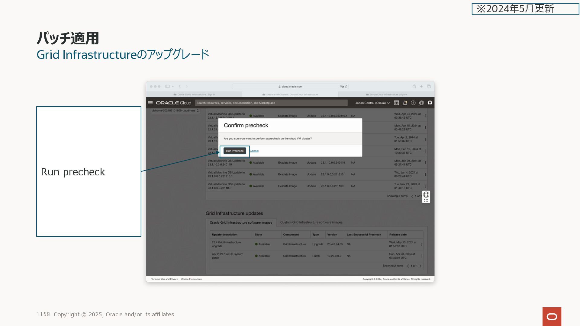Go to next page of Grid Infrastructure updates

(x=420, y=266)
